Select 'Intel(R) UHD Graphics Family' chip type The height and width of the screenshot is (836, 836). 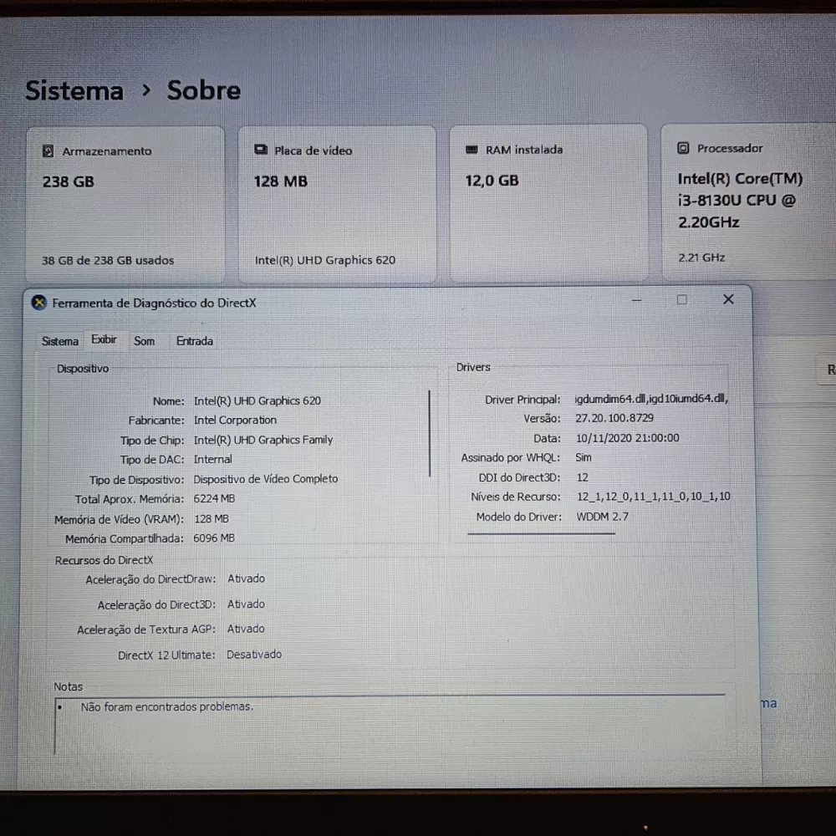click(x=263, y=440)
